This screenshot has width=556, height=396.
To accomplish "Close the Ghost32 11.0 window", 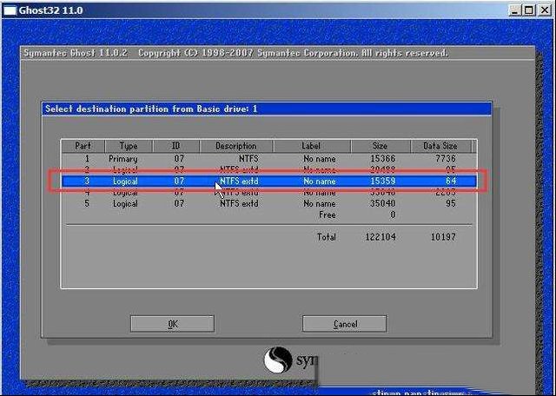I will pyautogui.click(x=545, y=10).
